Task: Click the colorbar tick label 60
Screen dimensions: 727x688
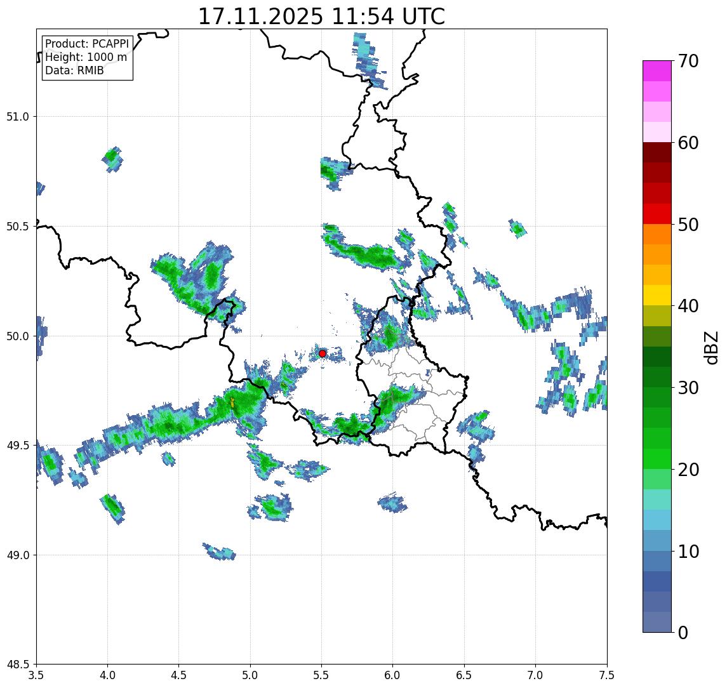Action: (688, 143)
